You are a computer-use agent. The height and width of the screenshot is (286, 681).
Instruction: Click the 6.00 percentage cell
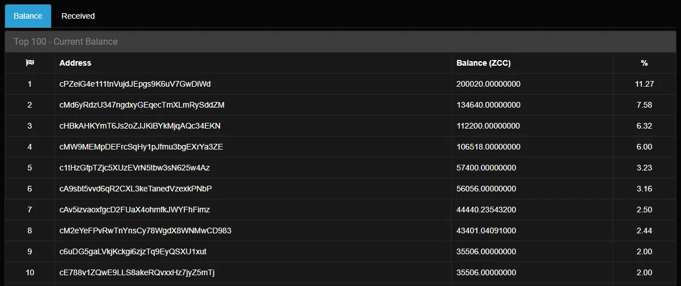click(x=645, y=147)
